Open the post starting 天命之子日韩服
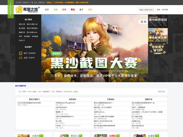The image size is (183, 137). 104,116
